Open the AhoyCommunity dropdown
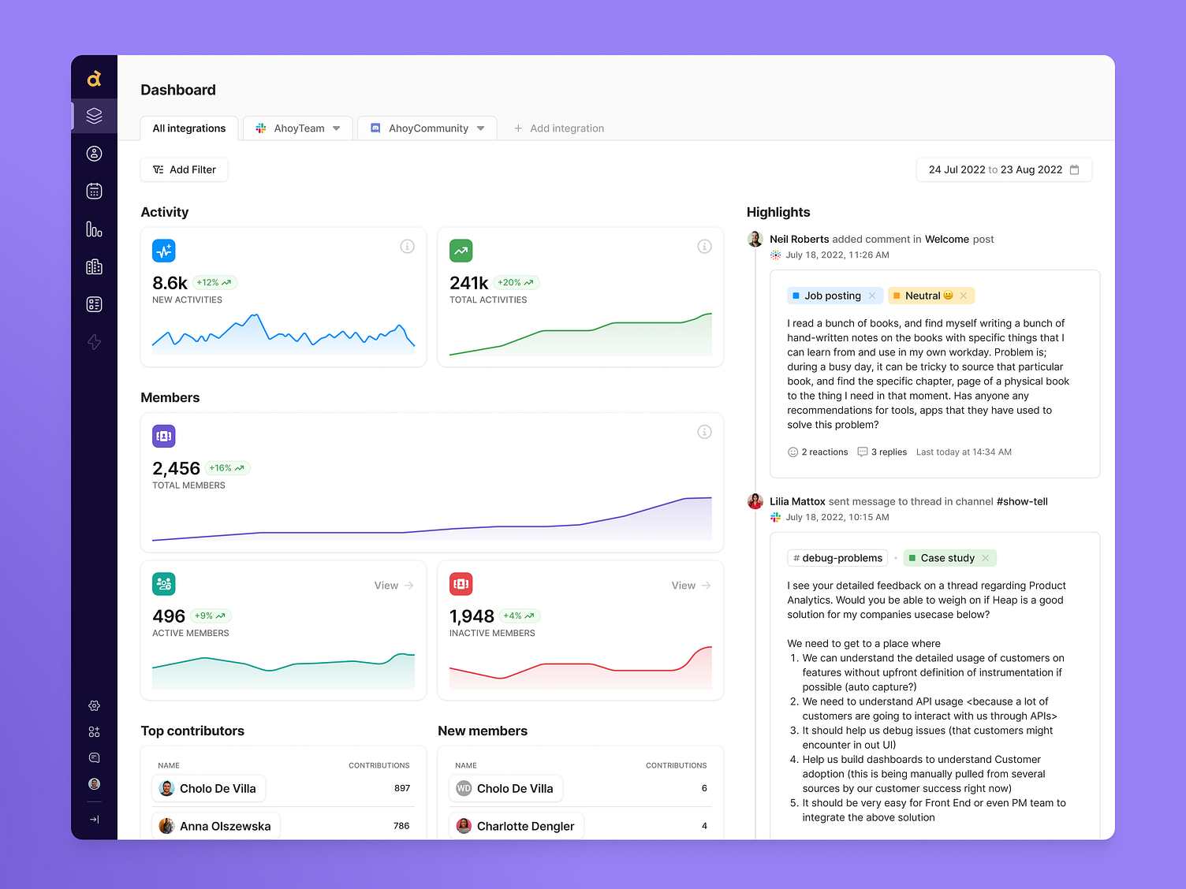The image size is (1186, 889). [482, 128]
